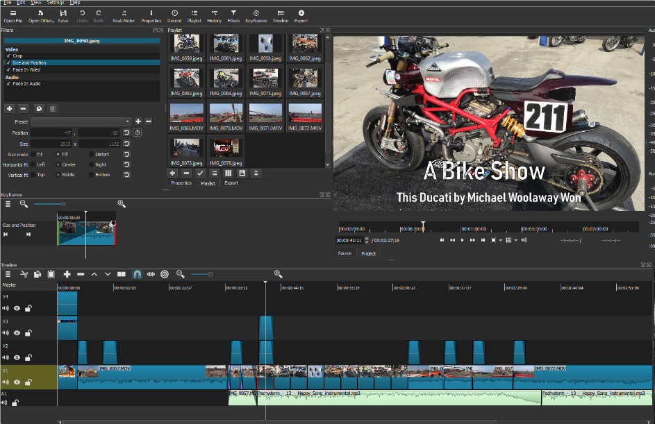The width and height of the screenshot is (655, 424).
Task: Show the Recent files panel
Action: pos(174,16)
